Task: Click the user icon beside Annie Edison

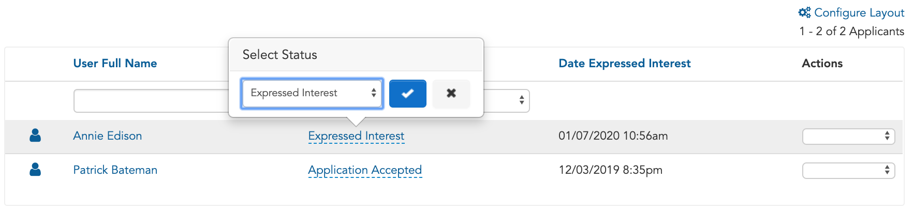Action: [x=35, y=136]
